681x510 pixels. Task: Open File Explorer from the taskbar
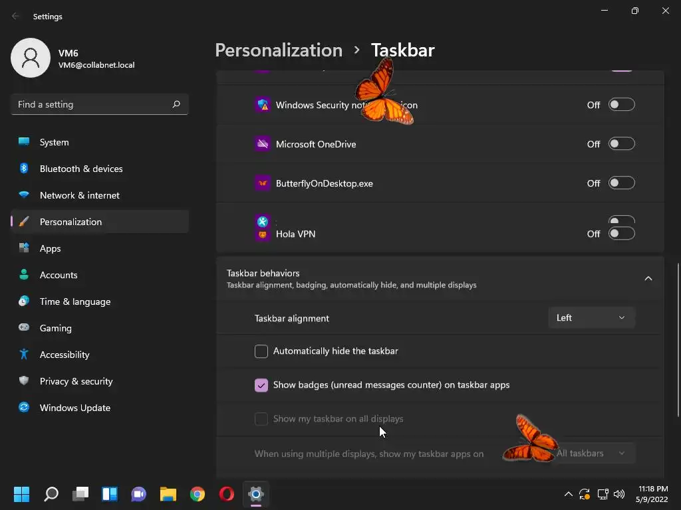coord(168,494)
